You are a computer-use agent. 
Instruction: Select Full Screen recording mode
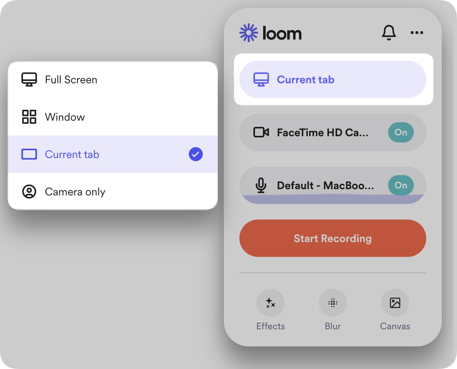point(113,79)
